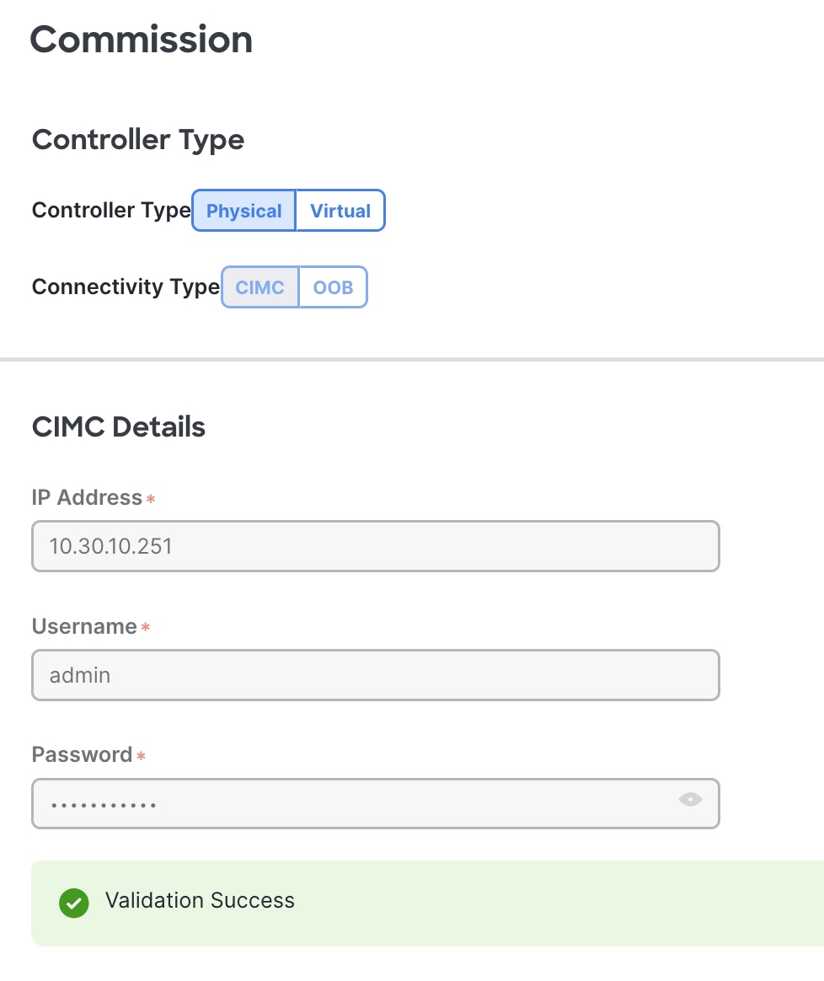Click the asterisk beside the Password label
824x981 pixels.
[140, 757]
